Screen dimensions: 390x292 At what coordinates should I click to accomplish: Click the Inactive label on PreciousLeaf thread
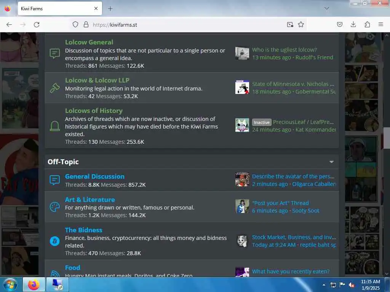tap(262, 122)
